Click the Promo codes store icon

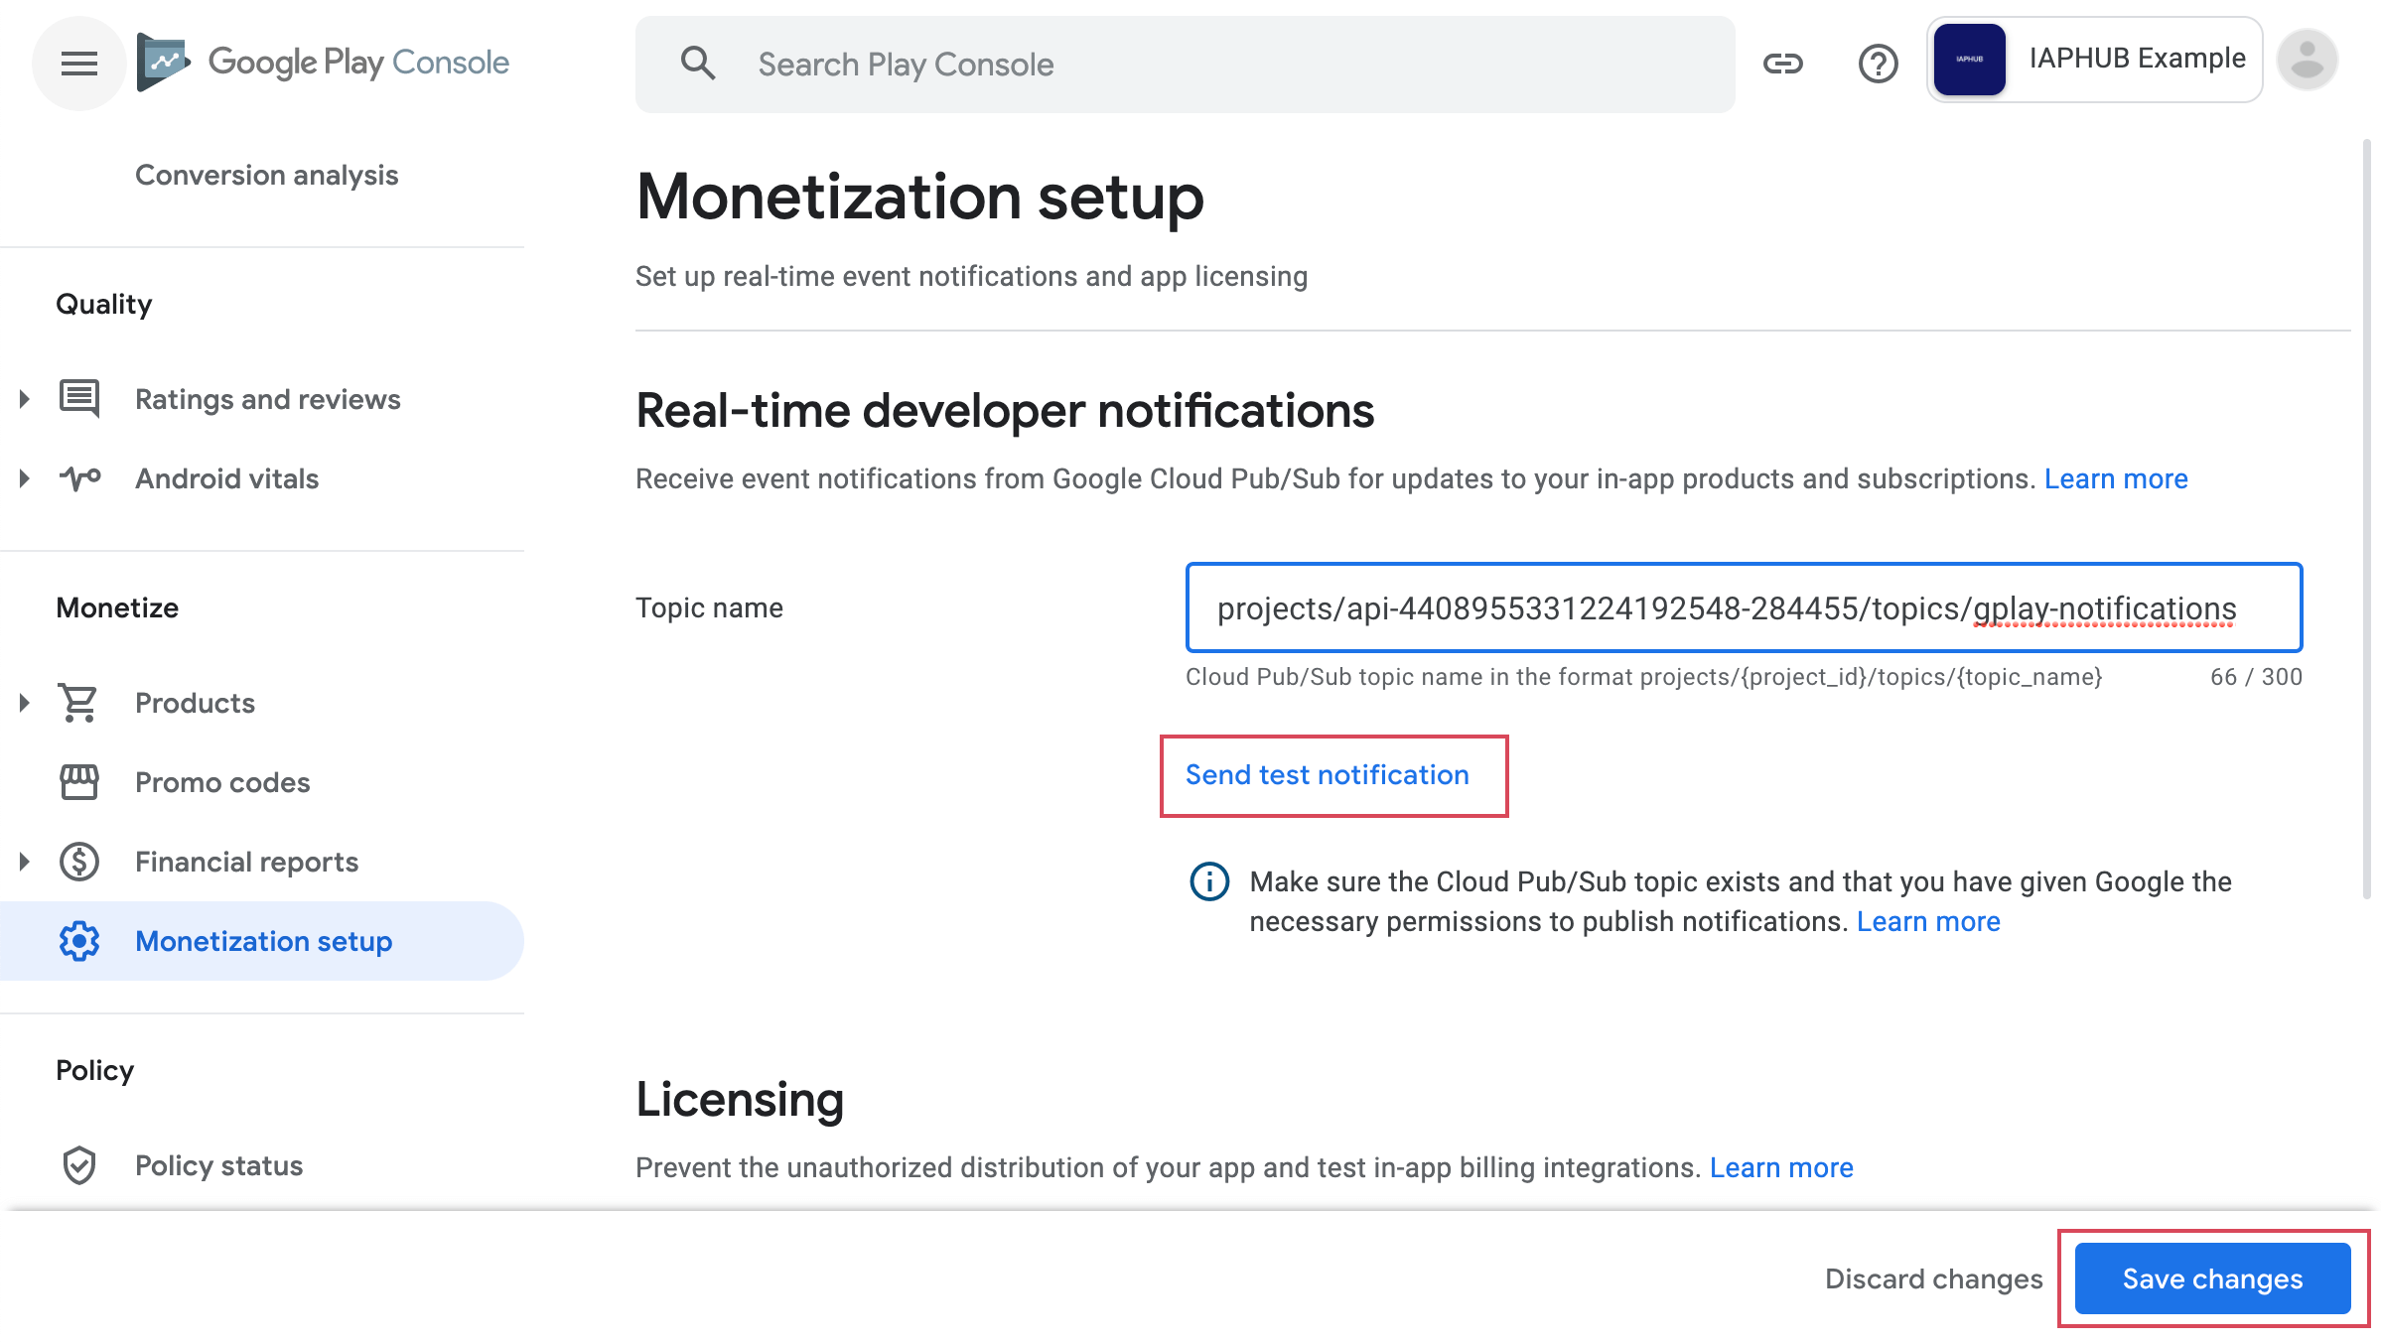click(79, 782)
